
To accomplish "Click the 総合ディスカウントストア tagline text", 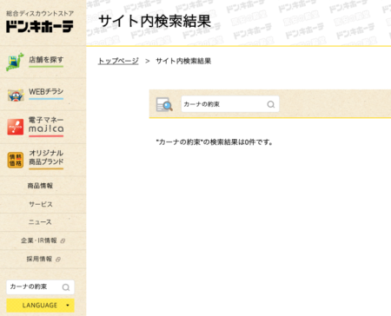I will tap(40, 13).
